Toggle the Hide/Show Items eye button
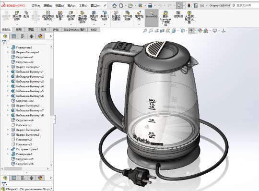The height and width of the screenshot is (191, 259). [x=191, y=31]
